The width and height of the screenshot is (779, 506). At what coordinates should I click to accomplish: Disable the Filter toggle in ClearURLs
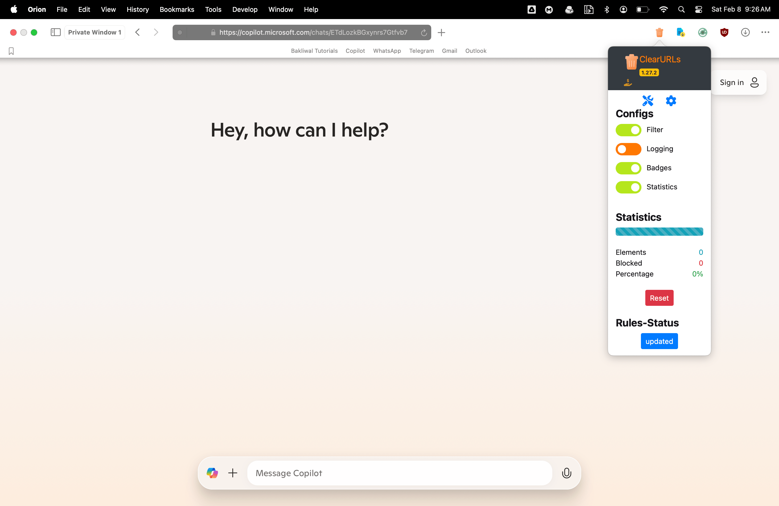click(x=628, y=130)
